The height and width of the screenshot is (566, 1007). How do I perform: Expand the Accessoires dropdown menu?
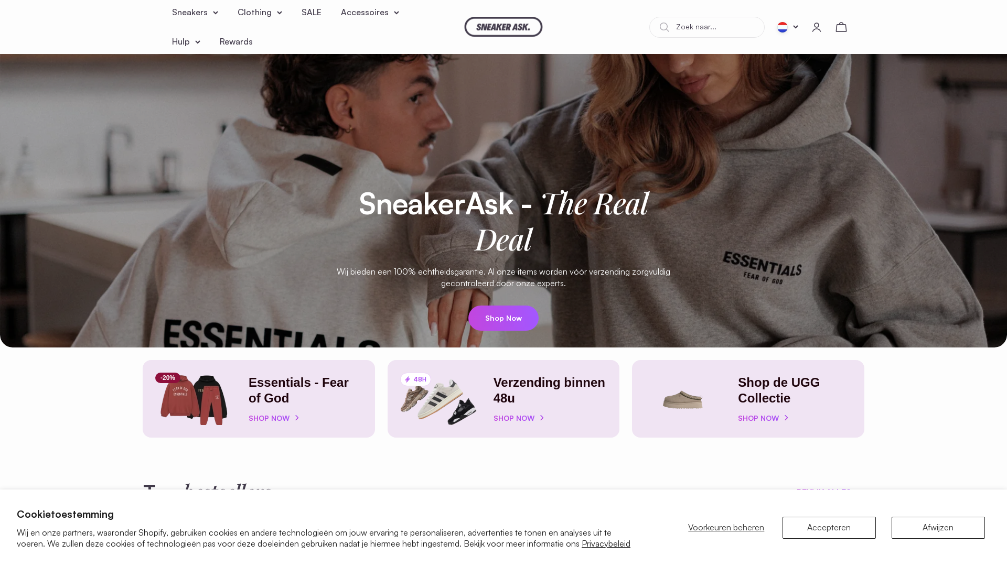click(370, 13)
